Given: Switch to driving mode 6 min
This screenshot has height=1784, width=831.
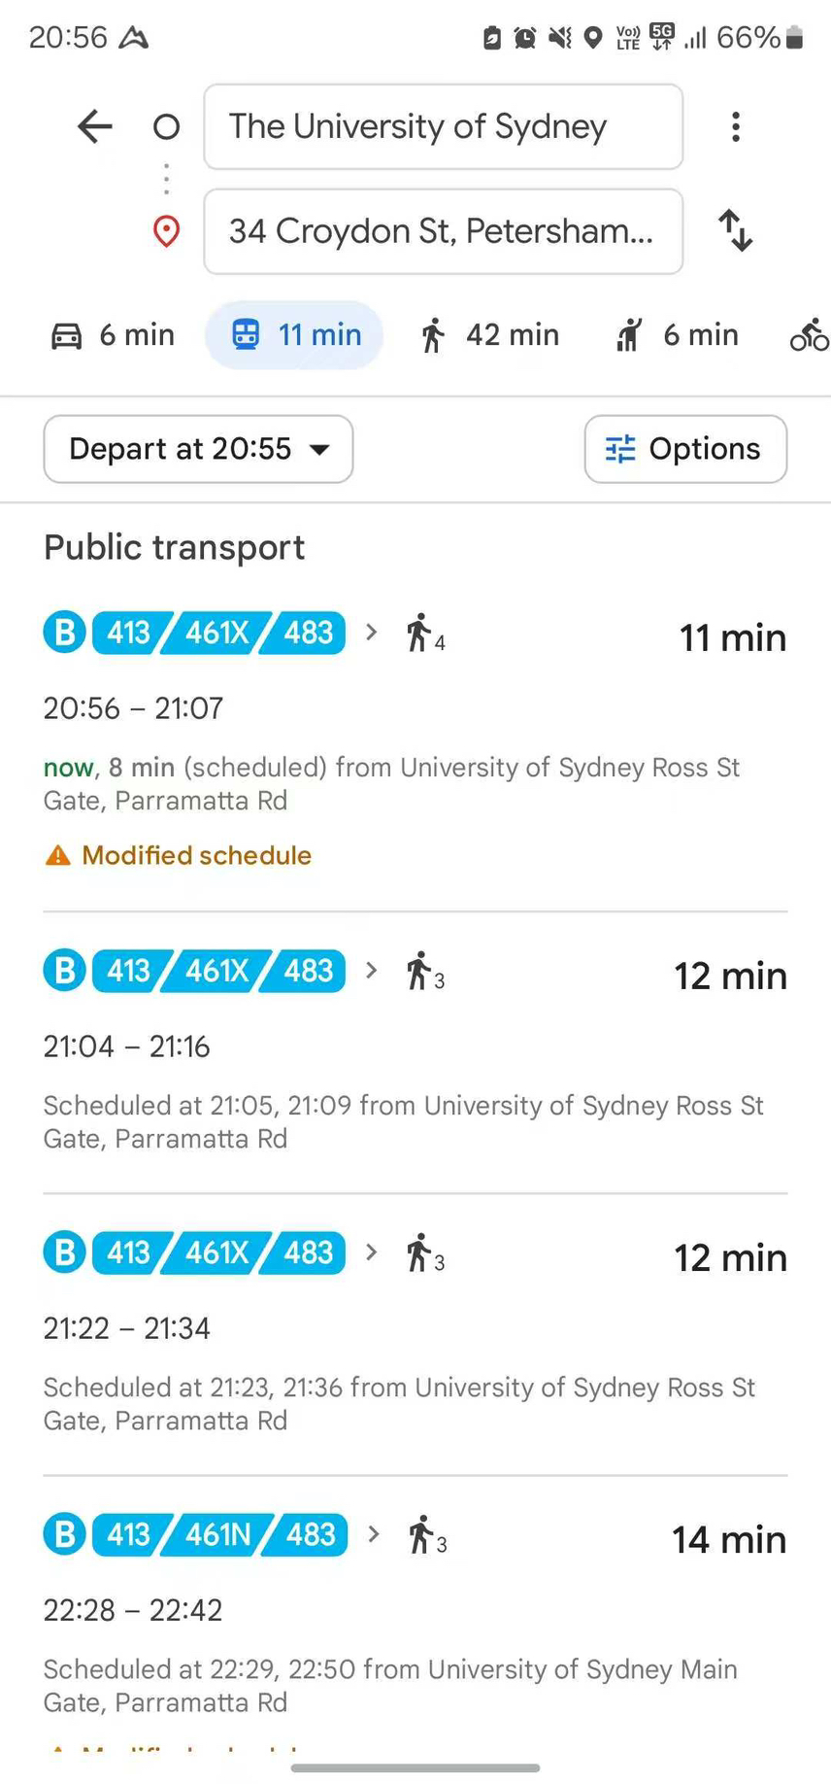Looking at the screenshot, I should pyautogui.click(x=113, y=335).
